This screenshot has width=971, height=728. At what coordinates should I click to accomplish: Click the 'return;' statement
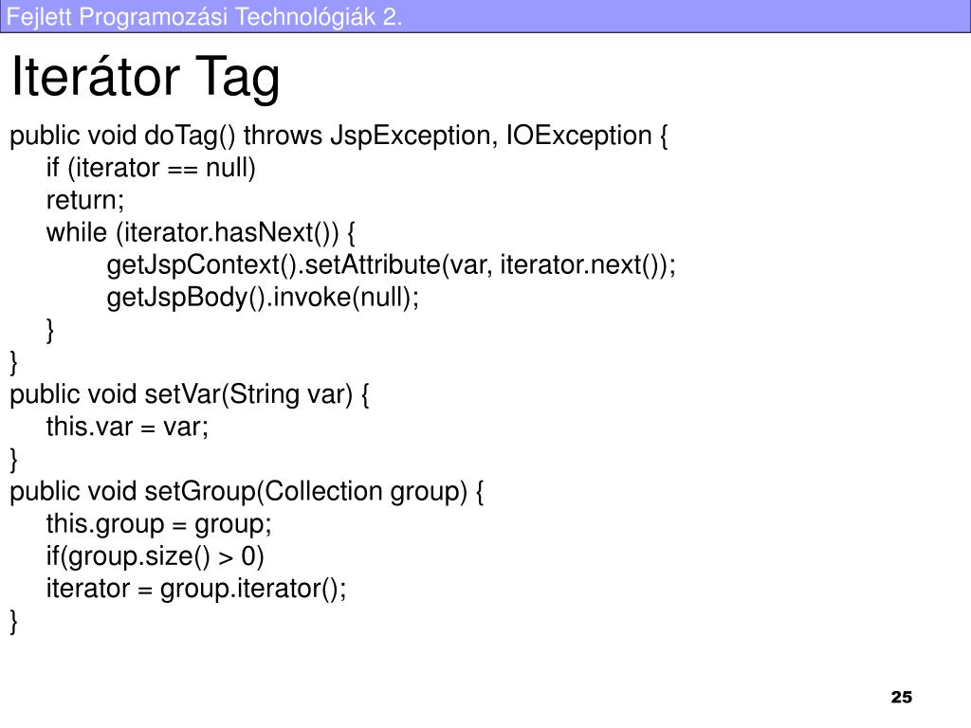point(85,201)
